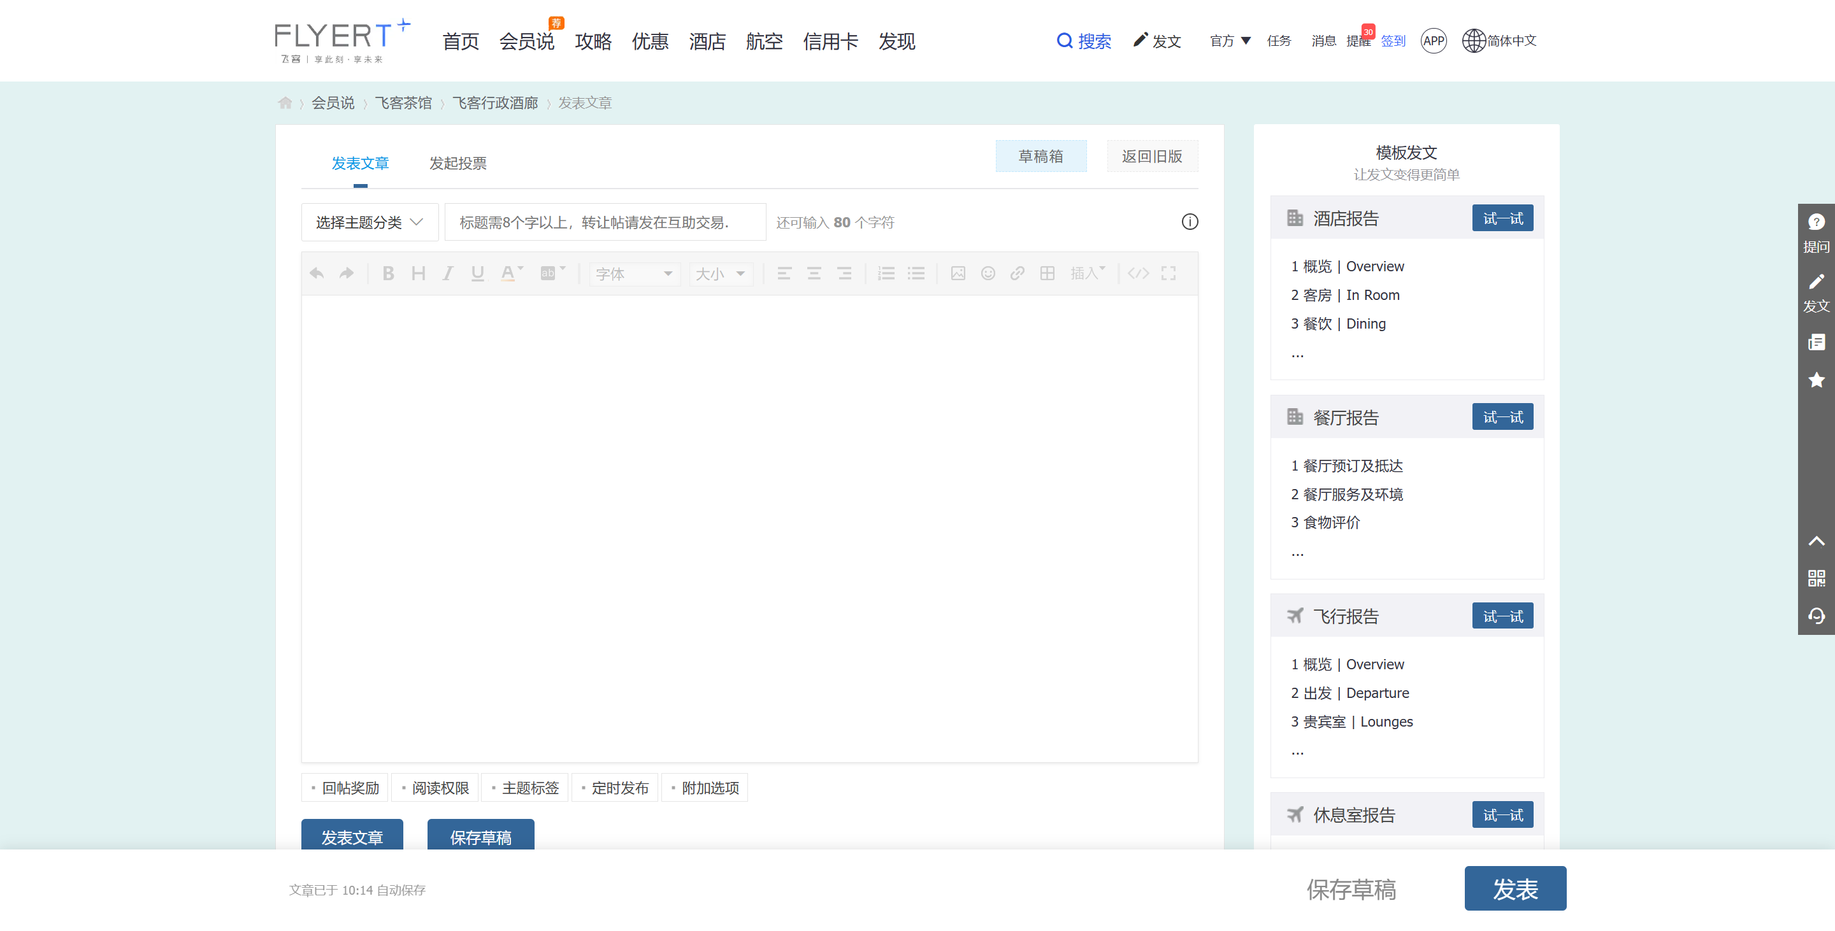Viewport: 1835px width, 931px height.
Task: Click the home icon in breadcrumb
Action: [x=285, y=103]
